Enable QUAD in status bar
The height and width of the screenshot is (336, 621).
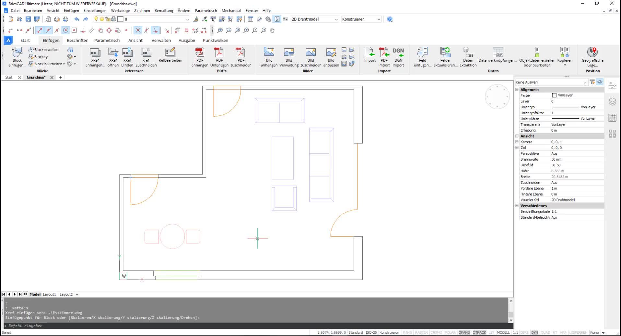tap(545, 332)
